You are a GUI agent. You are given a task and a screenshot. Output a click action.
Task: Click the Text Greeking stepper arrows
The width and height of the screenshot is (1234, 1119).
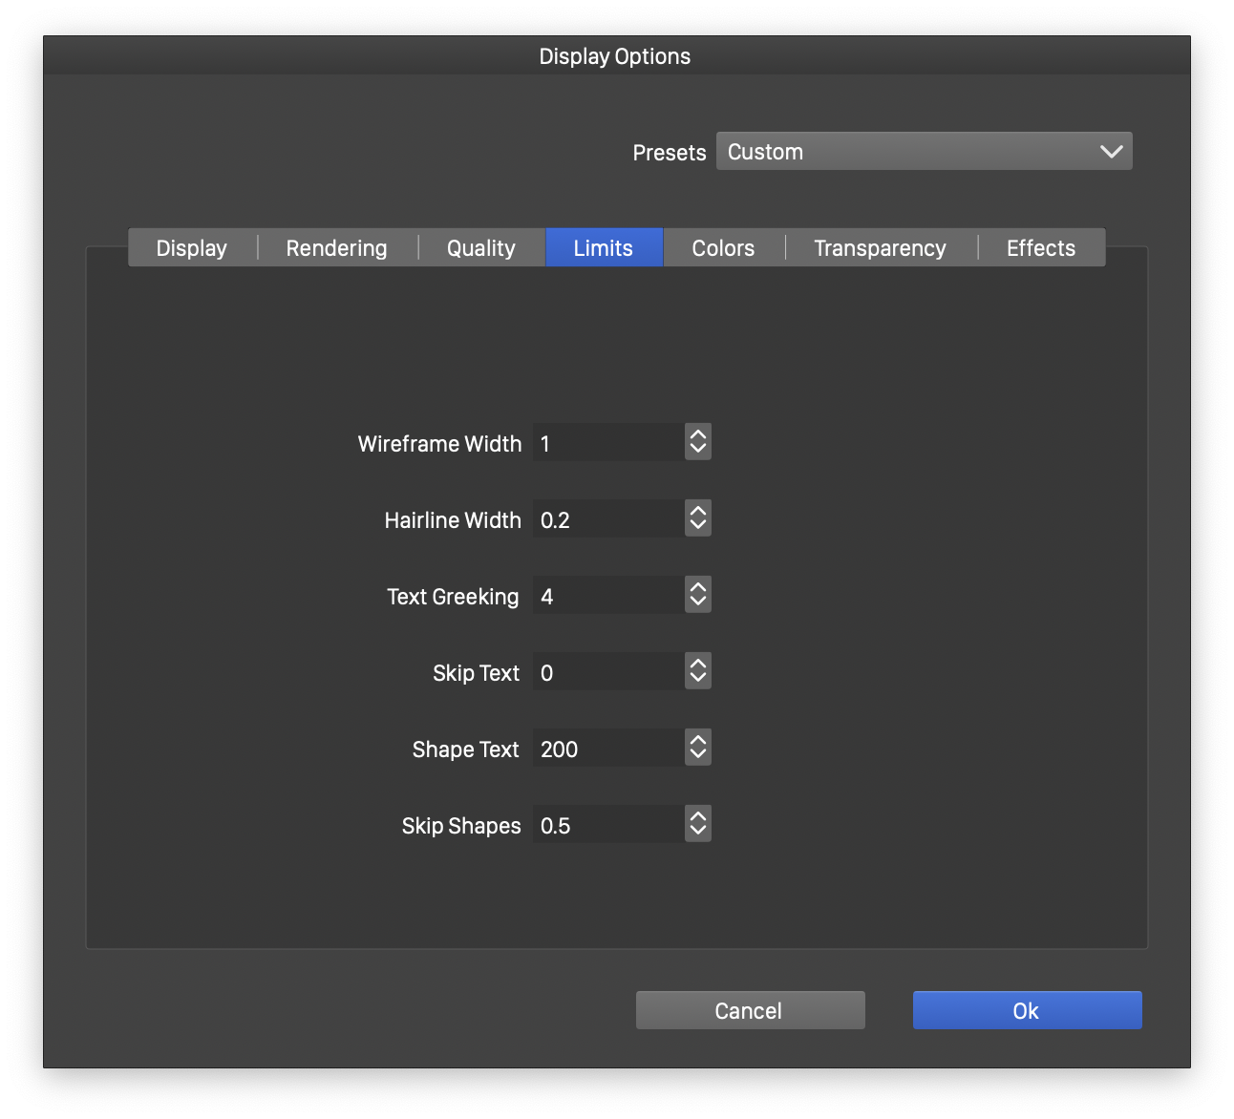click(x=698, y=595)
